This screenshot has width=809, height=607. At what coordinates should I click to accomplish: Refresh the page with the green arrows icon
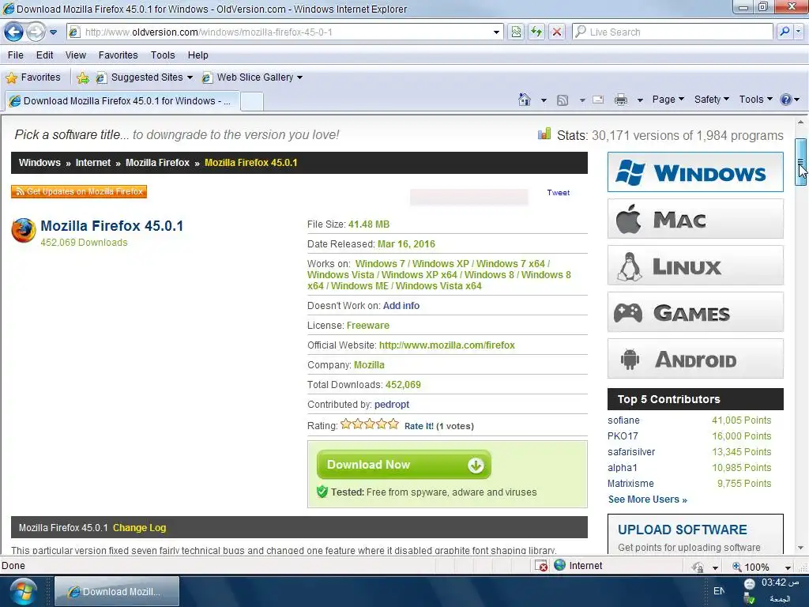[x=536, y=32]
